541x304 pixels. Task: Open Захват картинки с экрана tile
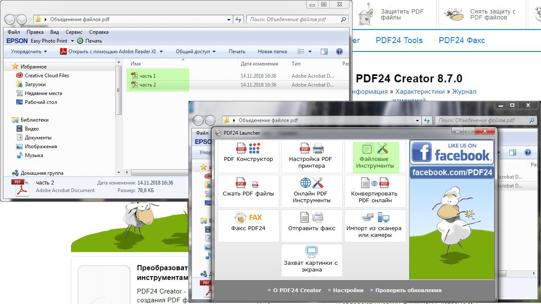click(311, 260)
